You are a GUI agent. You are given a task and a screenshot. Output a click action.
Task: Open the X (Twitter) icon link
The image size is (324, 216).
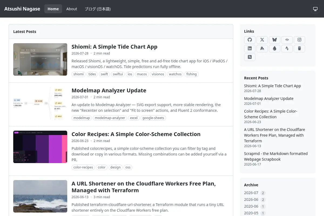(262, 40)
